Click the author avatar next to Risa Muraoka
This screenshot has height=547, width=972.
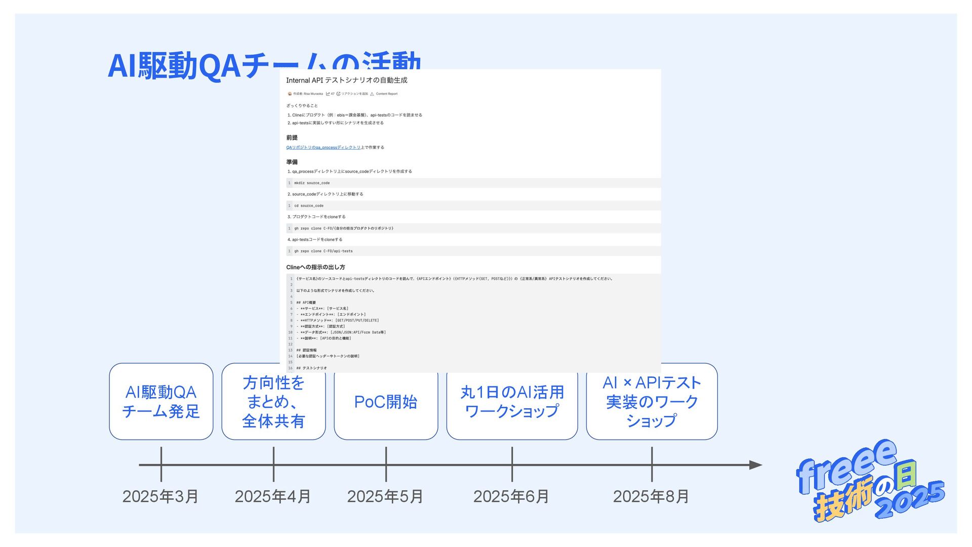290,94
